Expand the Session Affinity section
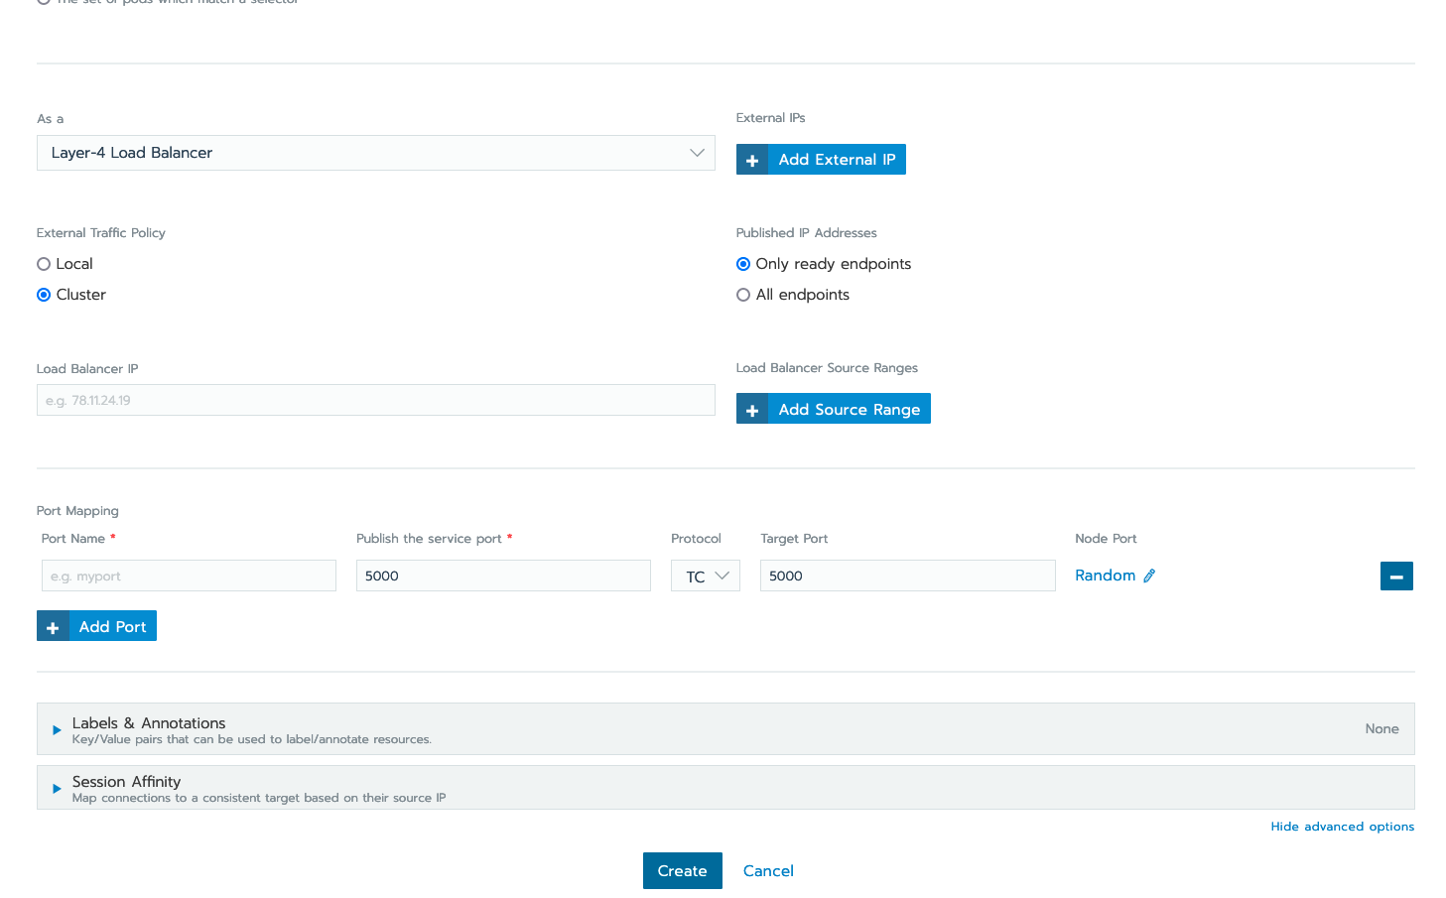 [56, 787]
